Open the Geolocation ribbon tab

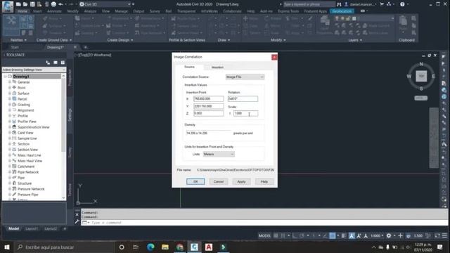click(342, 11)
